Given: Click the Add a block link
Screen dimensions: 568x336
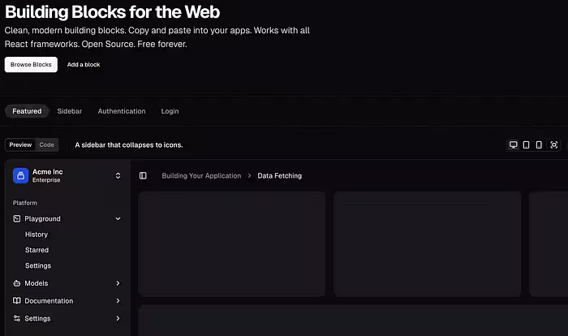Looking at the screenshot, I should click(x=84, y=64).
